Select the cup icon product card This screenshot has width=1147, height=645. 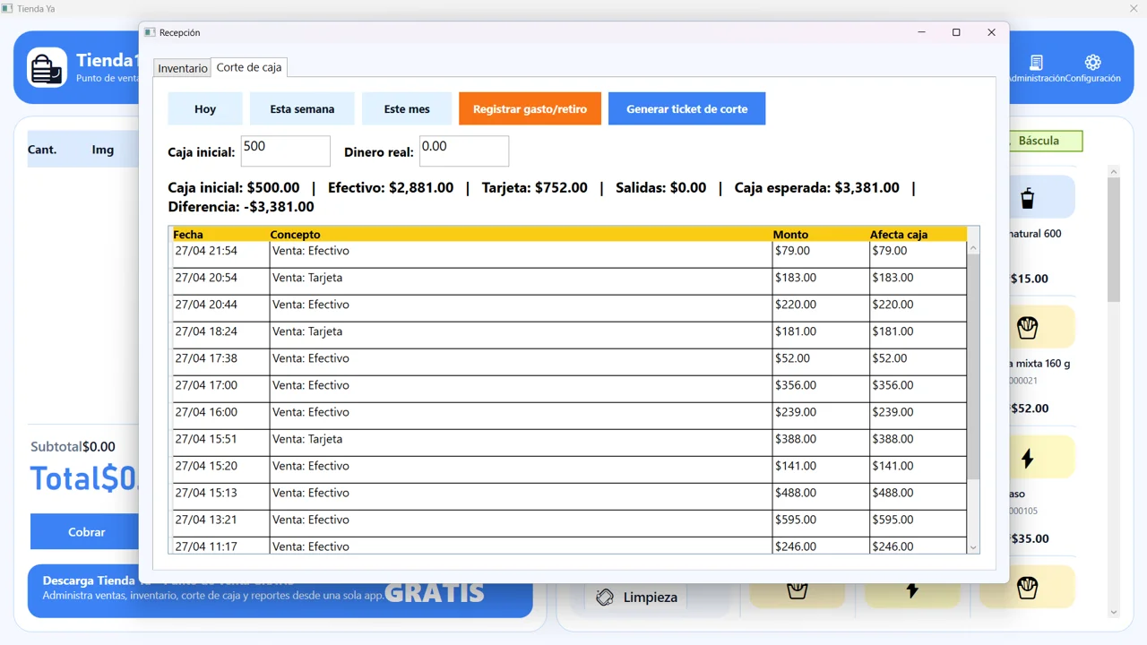(1027, 197)
